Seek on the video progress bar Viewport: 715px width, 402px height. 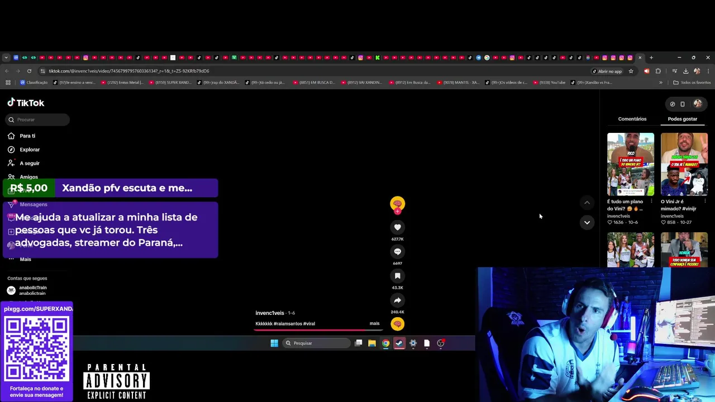[x=317, y=329]
